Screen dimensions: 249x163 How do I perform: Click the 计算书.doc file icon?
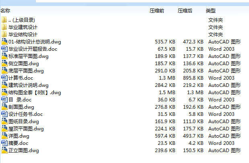point(4,78)
